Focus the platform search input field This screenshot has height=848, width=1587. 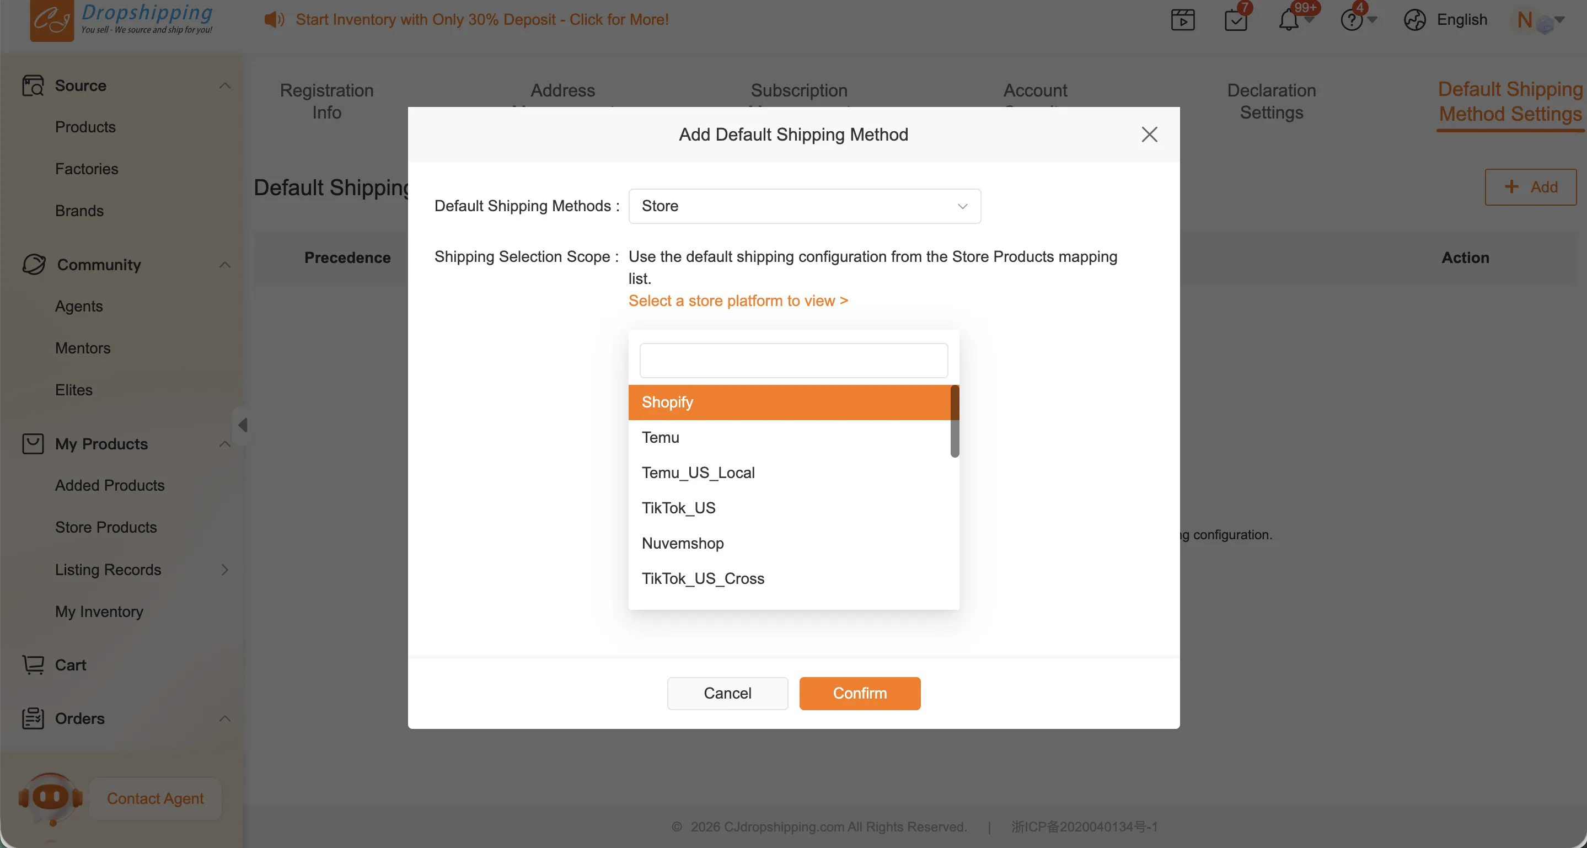pyautogui.click(x=793, y=360)
